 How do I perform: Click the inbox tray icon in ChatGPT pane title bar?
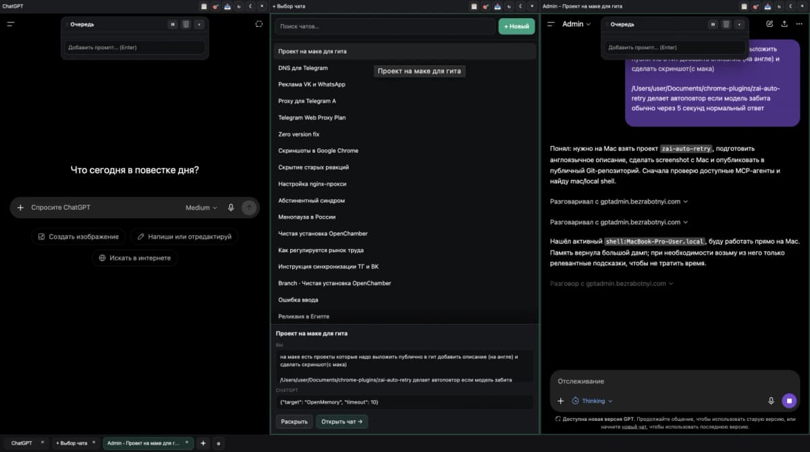click(227, 6)
